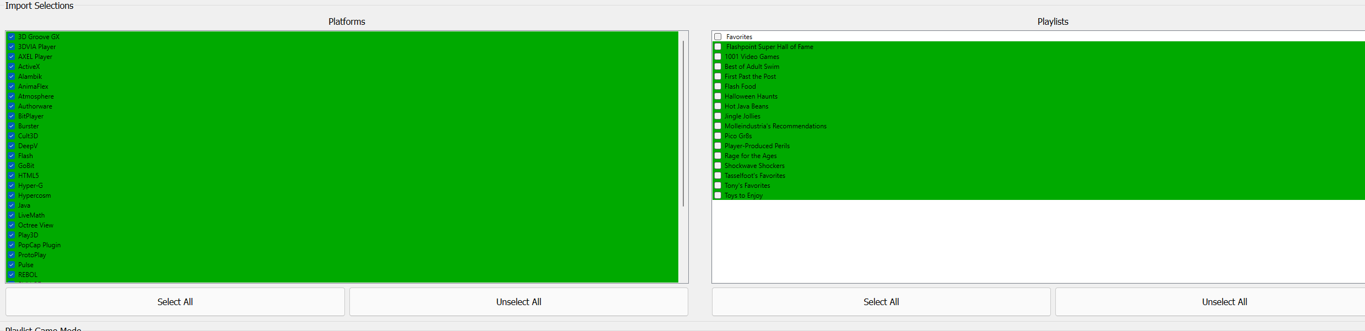Click the Hot Java Beans label
Viewport: 1365px width, 331px height.
click(746, 106)
